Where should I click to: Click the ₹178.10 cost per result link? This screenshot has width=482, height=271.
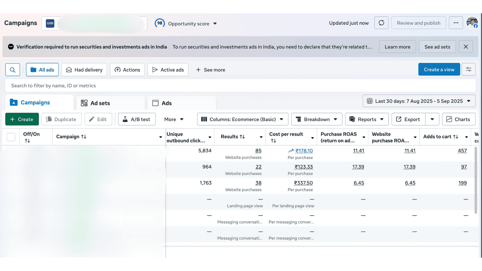click(304, 151)
